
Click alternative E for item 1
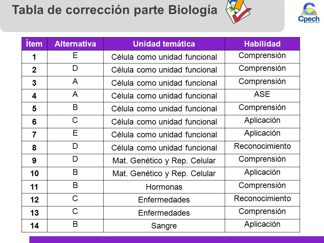pyautogui.click(x=75, y=57)
